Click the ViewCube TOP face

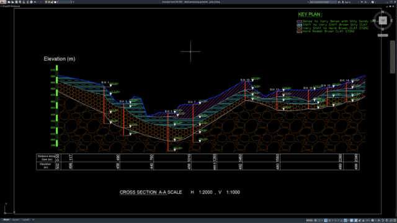tap(383, 20)
